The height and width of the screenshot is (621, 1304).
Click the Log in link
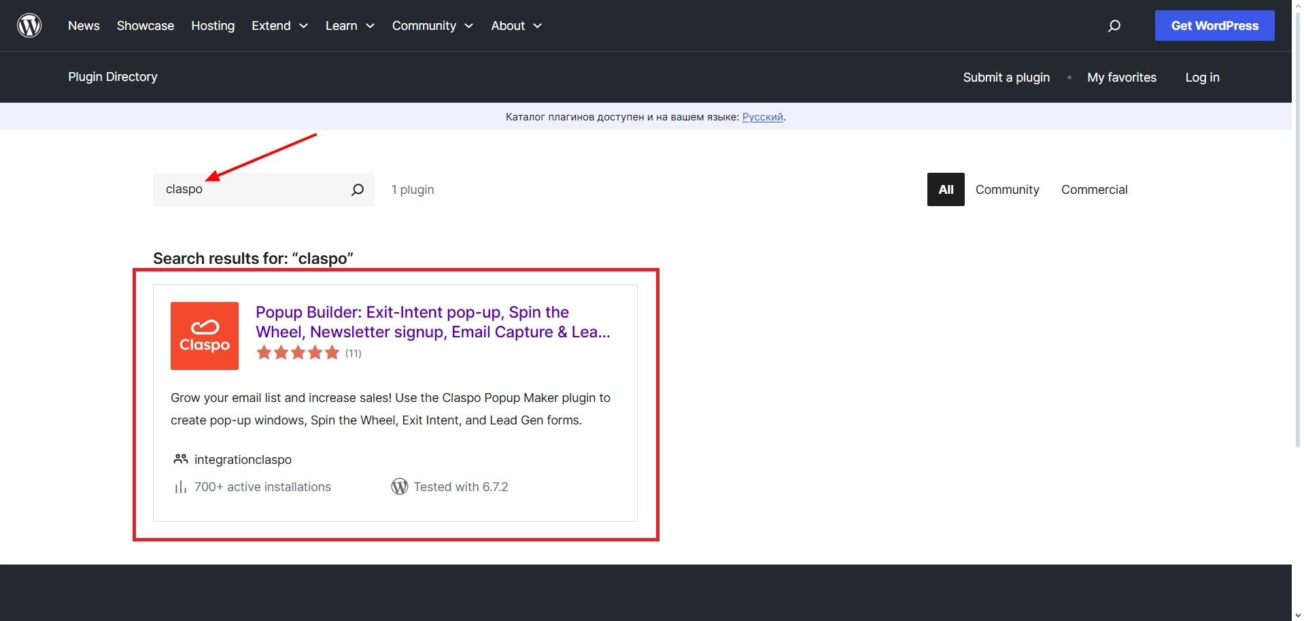(x=1202, y=78)
